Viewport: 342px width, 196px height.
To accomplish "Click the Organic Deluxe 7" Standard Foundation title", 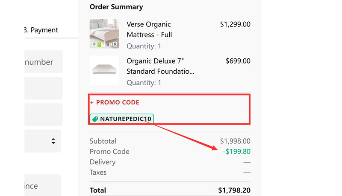I will 160,66.
